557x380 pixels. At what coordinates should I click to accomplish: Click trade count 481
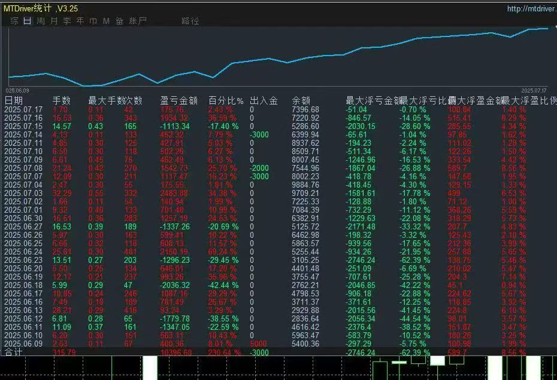[131, 252]
